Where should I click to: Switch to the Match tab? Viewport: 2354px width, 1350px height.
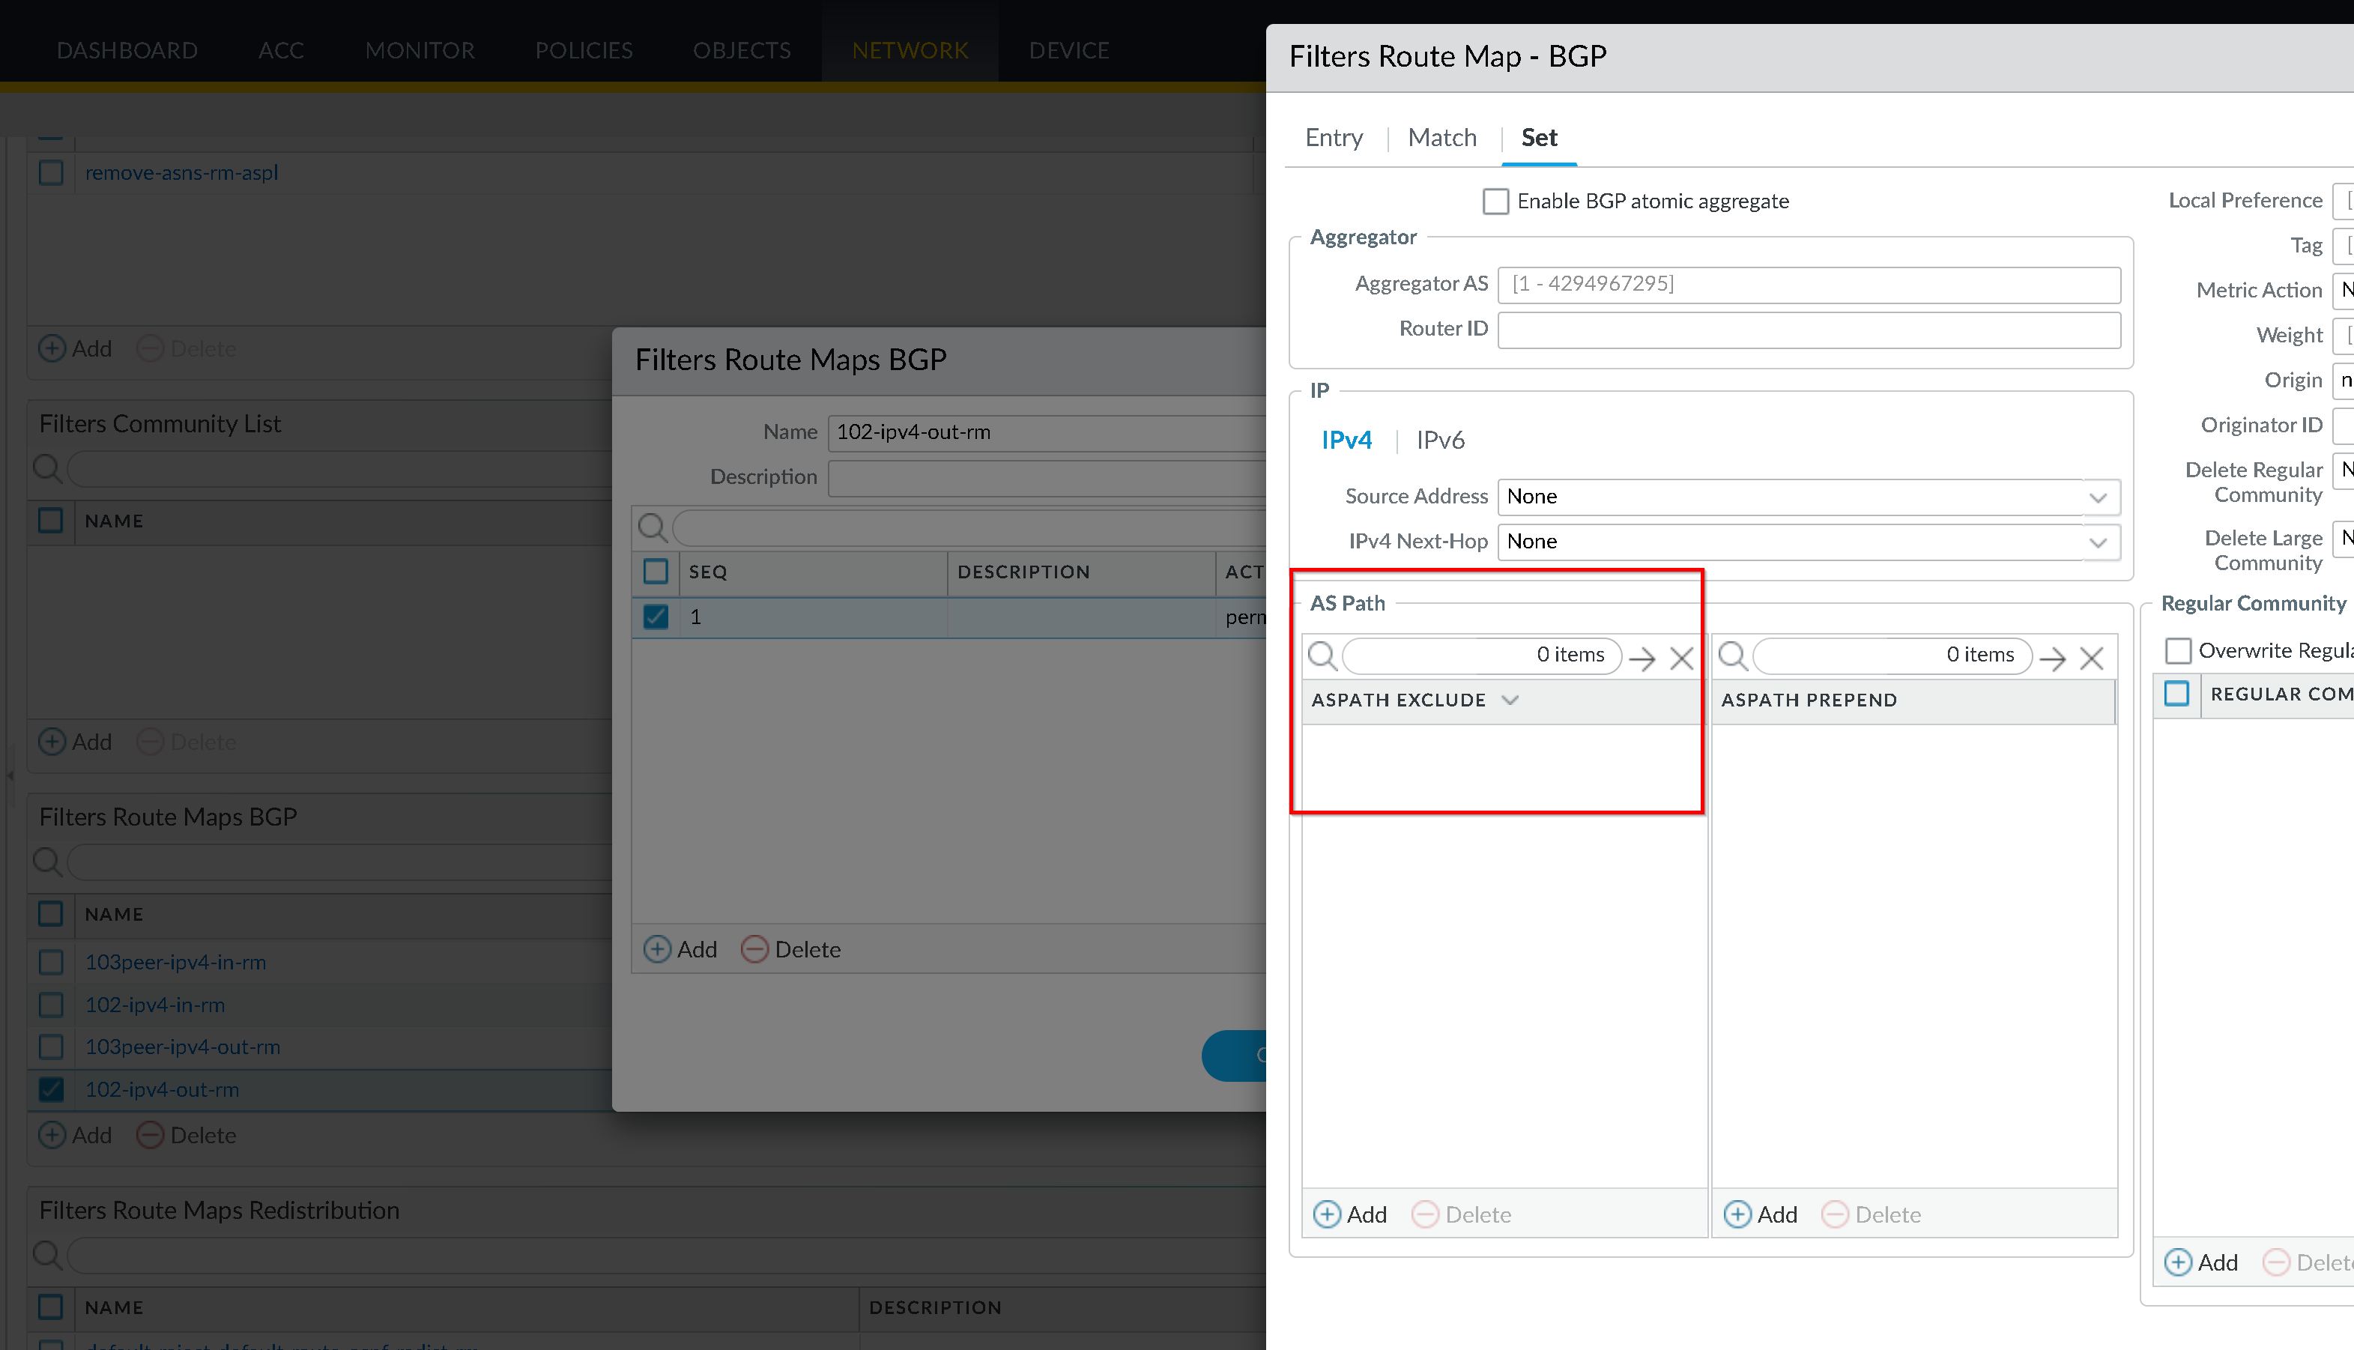pos(1441,138)
